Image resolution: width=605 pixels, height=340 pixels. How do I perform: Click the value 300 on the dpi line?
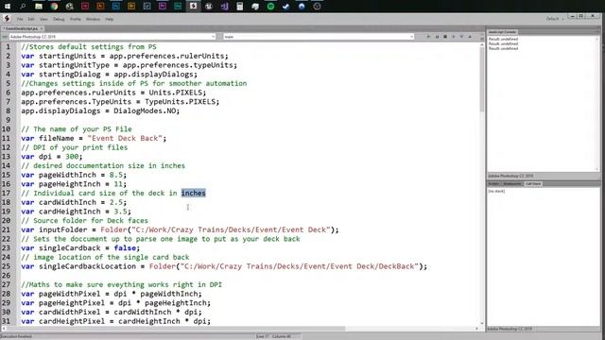click(72, 157)
